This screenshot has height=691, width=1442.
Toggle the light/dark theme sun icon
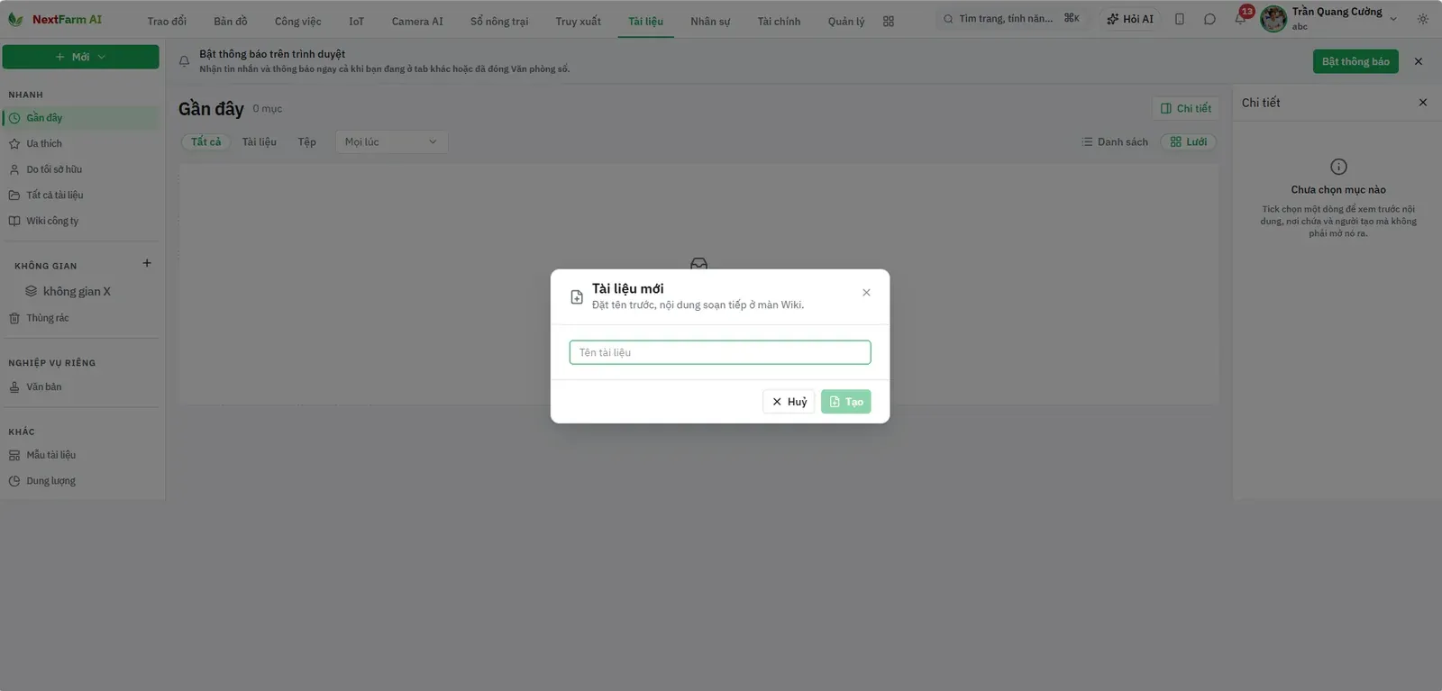pos(1423,19)
